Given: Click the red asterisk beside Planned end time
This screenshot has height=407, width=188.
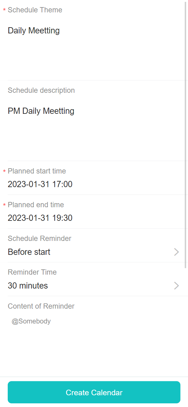Looking at the screenshot, I should [x=4, y=205].
